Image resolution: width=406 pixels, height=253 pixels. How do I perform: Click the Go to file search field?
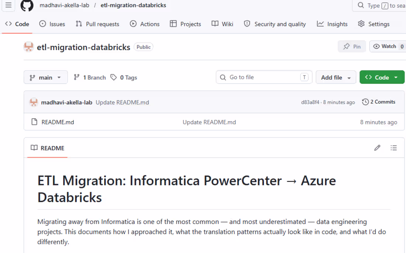(264, 77)
